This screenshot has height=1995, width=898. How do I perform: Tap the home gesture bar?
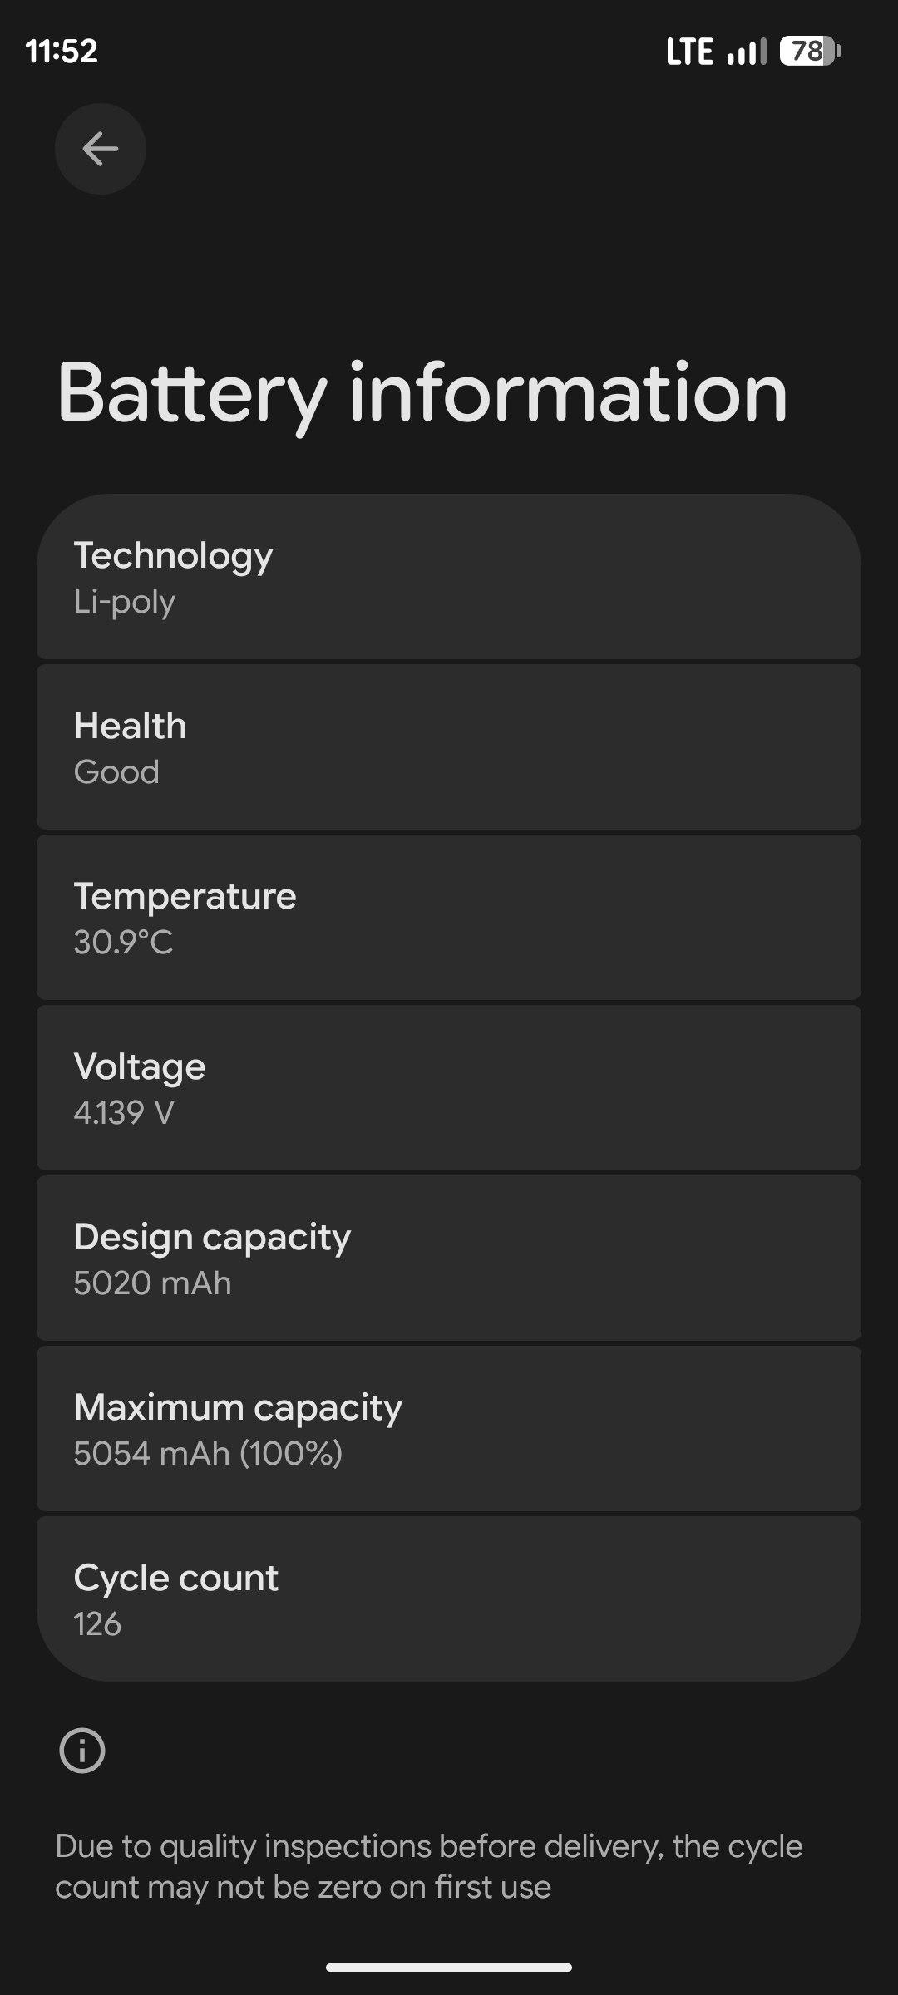coord(449,1967)
